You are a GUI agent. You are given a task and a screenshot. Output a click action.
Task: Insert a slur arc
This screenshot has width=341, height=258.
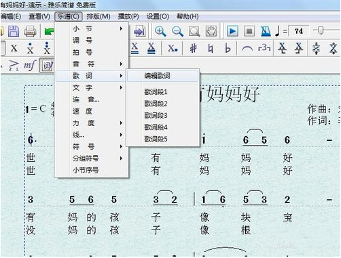pos(247,48)
